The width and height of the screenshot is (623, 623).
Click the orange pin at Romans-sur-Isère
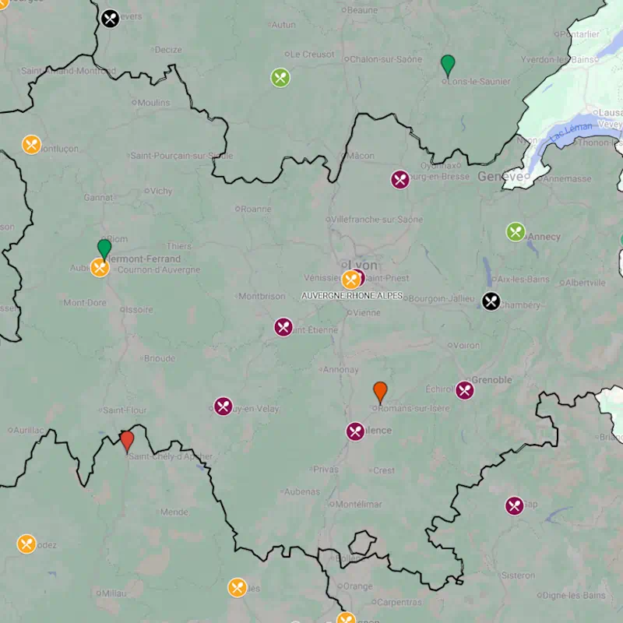380,392
